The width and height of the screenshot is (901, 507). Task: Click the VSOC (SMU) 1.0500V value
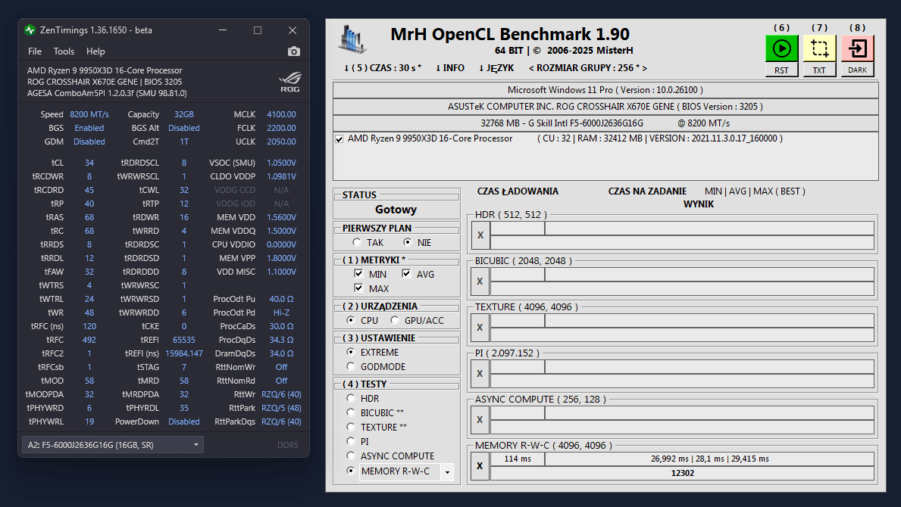point(282,162)
